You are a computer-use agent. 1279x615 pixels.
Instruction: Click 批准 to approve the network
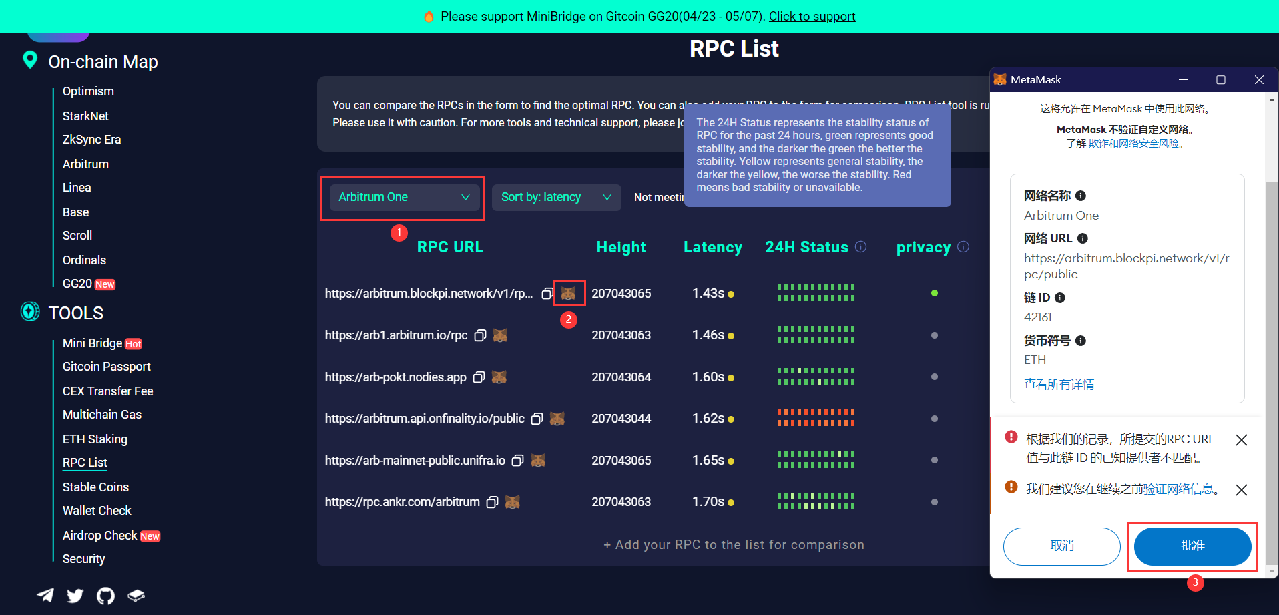point(1192,546)
